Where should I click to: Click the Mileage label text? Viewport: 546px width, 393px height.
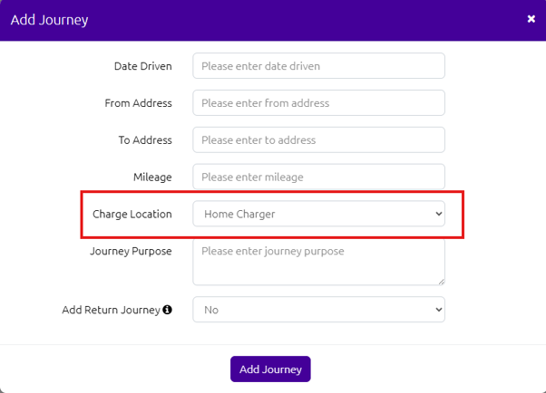(152, 177)
